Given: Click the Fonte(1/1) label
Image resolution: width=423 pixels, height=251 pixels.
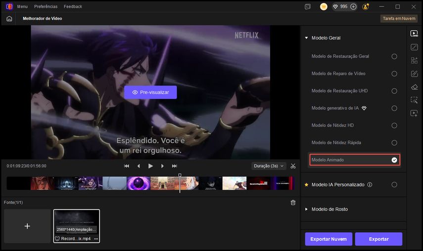Looking at the screenshot, I should pyautogui.click(x=13, y=203).
